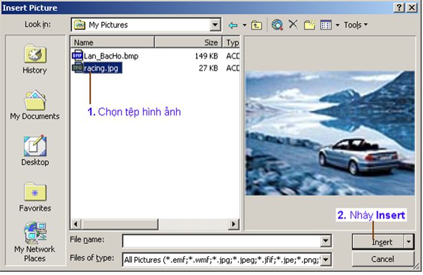Sort by Type column header

[x=231, y=42]
